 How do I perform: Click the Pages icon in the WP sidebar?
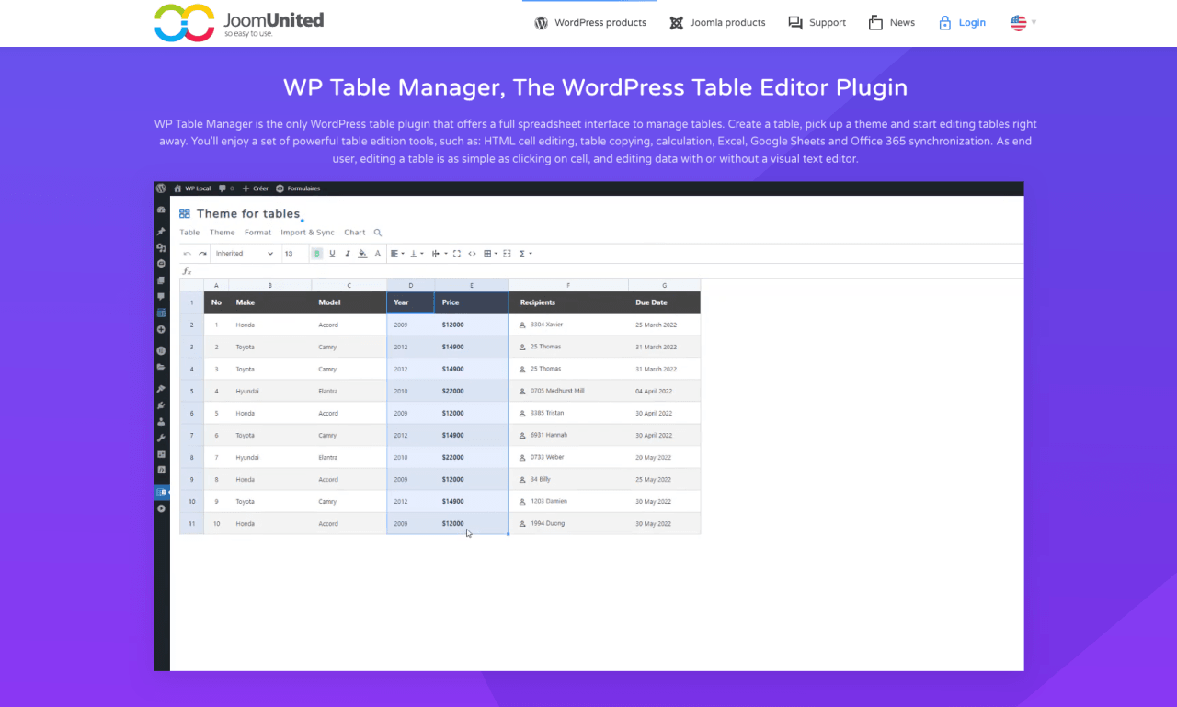click(x=161, y=280)
